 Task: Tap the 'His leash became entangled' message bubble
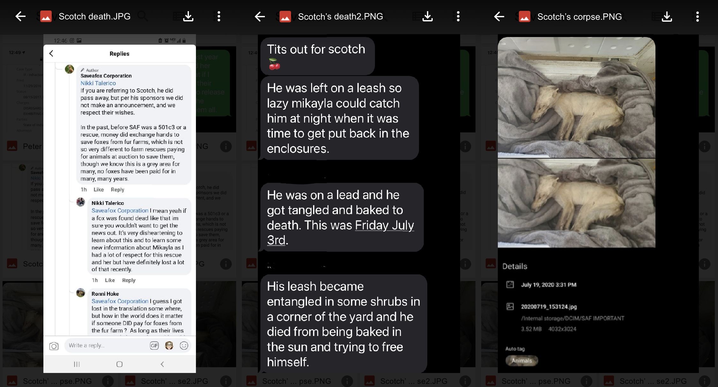[x=344, y=324]
